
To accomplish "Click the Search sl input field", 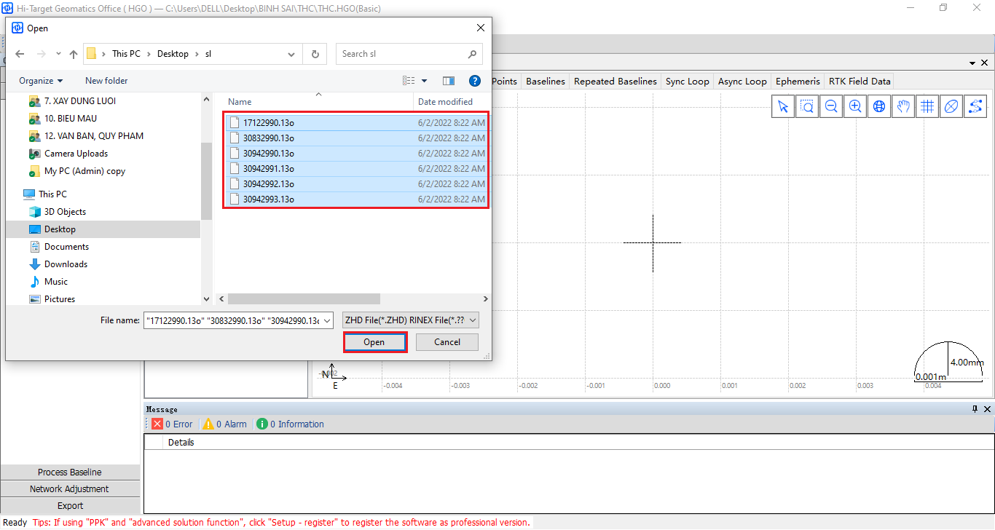I will 403,54.
